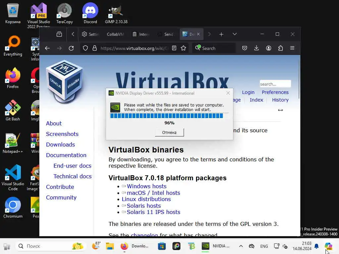This screenshot has height=254, width=339.
Task: Open the Preferences link
Action: click(275, 92)
